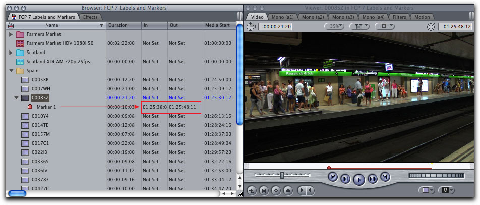
Task: Click Mark In/Out split button
Action: 306,191
